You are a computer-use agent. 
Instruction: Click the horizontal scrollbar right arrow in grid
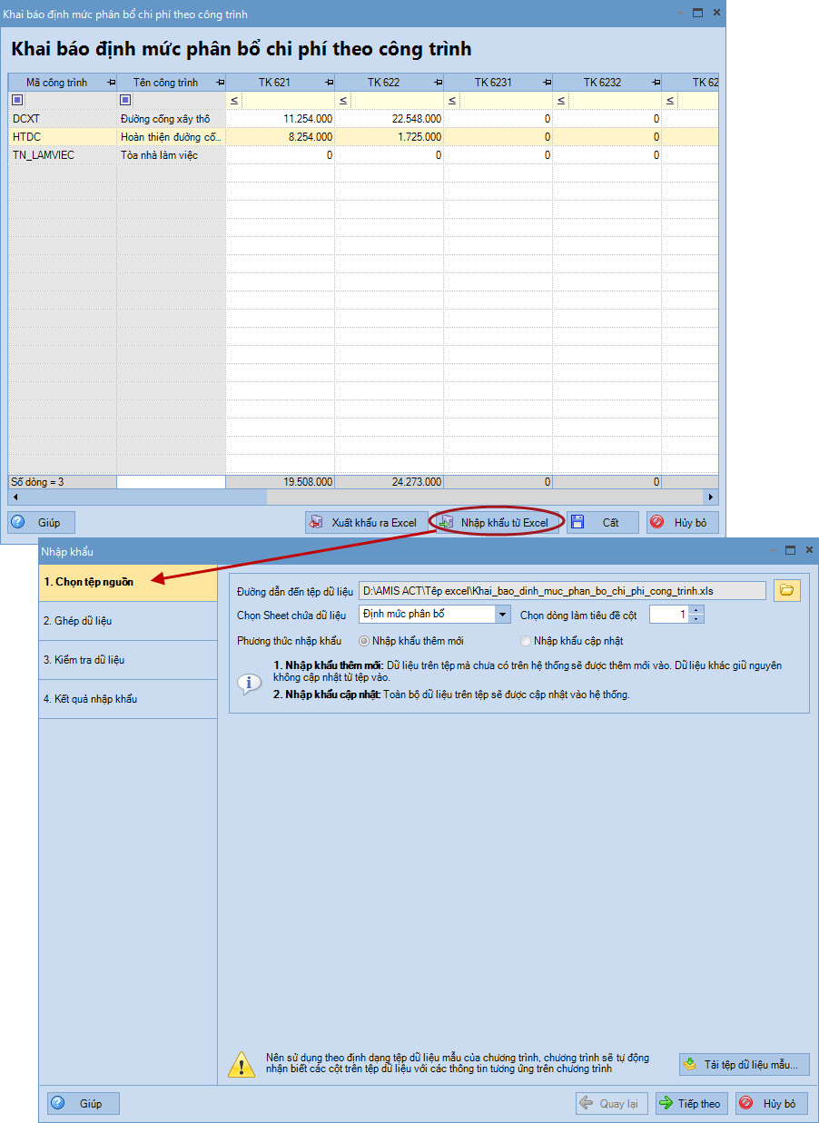coord(712,497)
